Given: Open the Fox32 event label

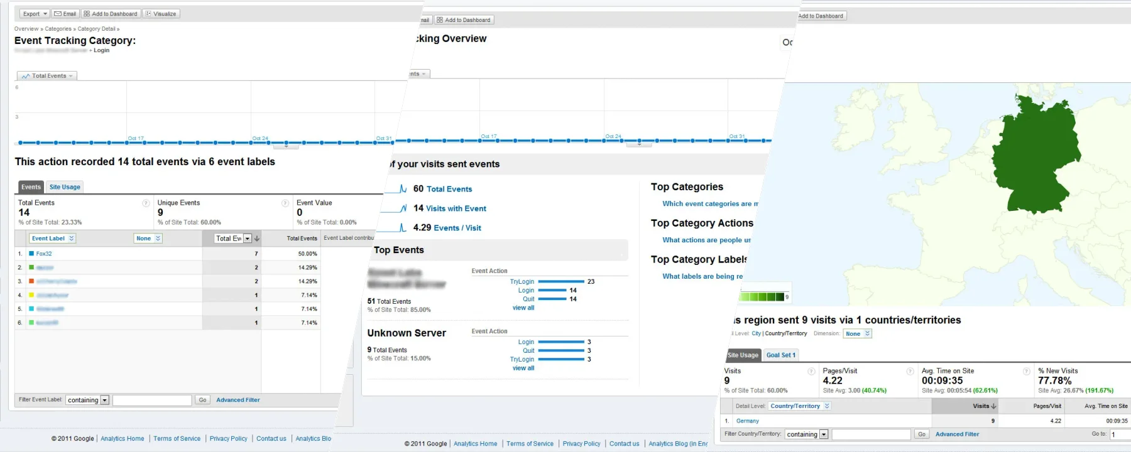Looking at the screenshot, I should click(44, 254).
